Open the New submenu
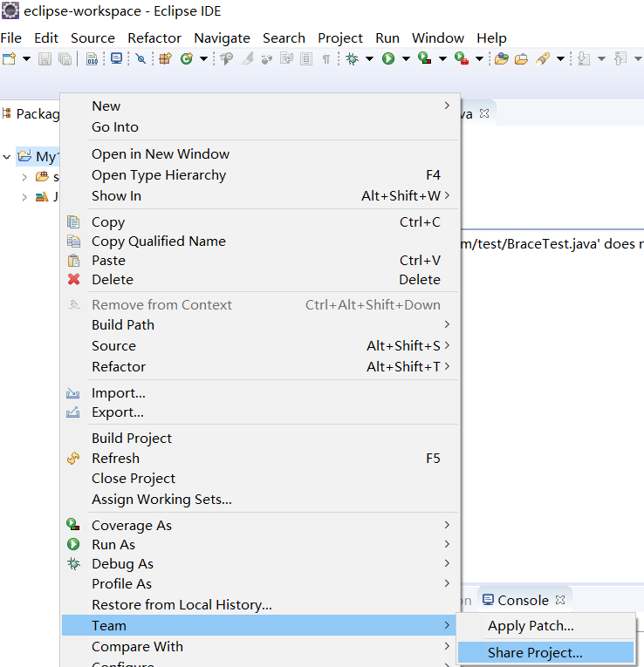 tap(261, 105)
